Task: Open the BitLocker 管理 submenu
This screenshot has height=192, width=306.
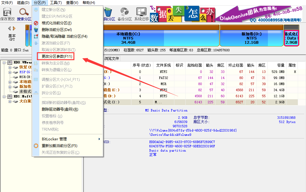Action: click(68, 139)
